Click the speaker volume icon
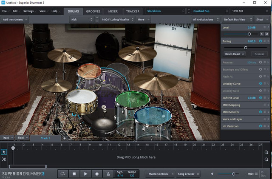Image resolution: width=272 pixels, height=179 pixels. coord(212,174)
